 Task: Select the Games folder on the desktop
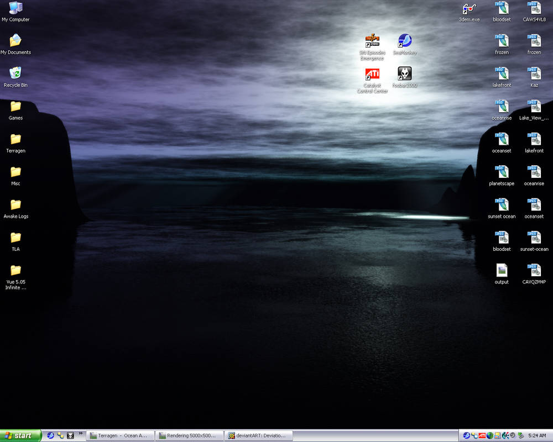click(x=15, y=110)
